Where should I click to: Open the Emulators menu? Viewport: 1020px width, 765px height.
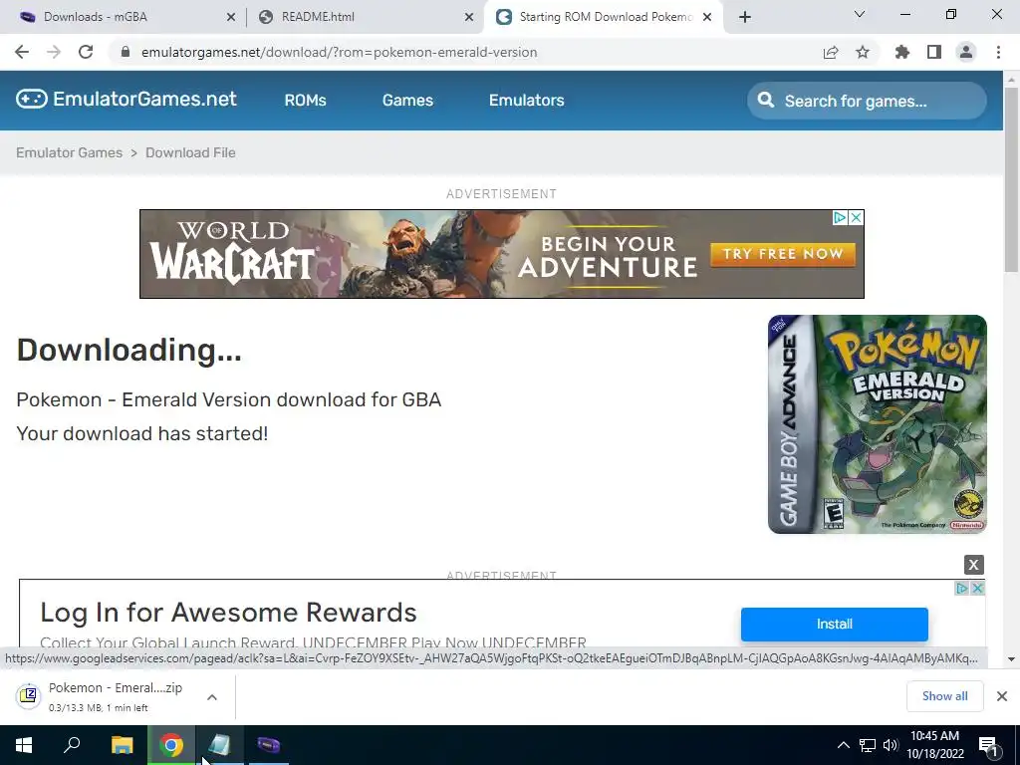(x=526, y=101)
